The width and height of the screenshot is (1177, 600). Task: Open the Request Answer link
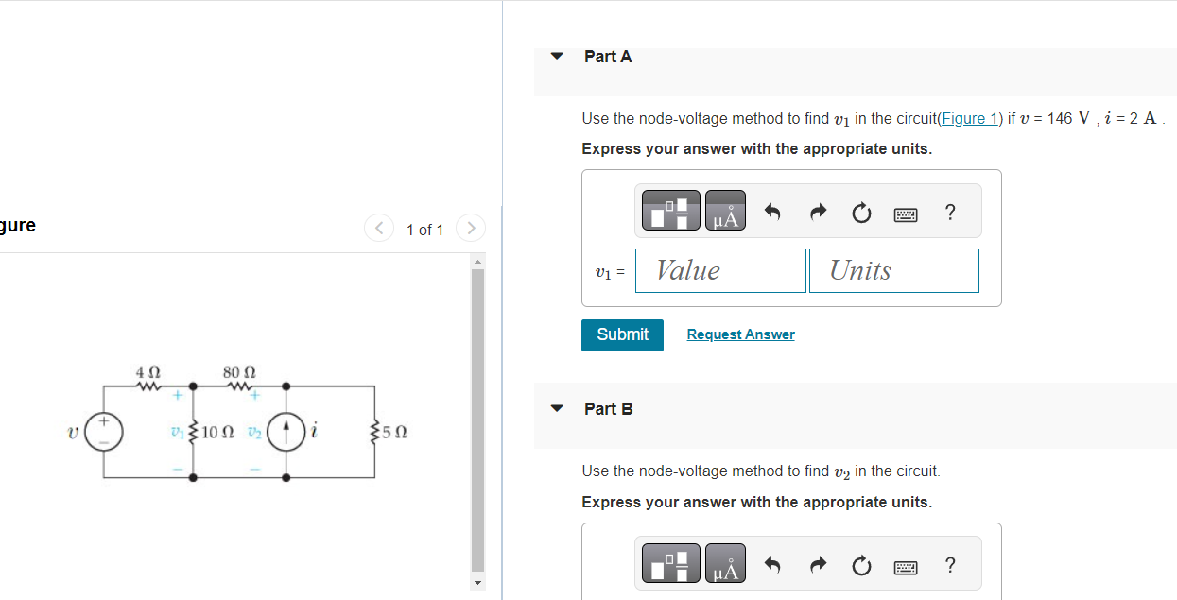pos(740,334)
